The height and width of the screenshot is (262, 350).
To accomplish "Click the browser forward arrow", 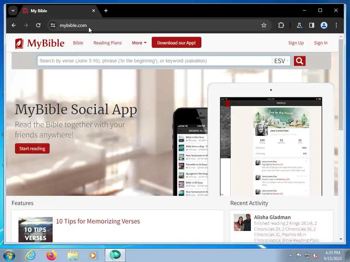I will click(x=26, y=25).
